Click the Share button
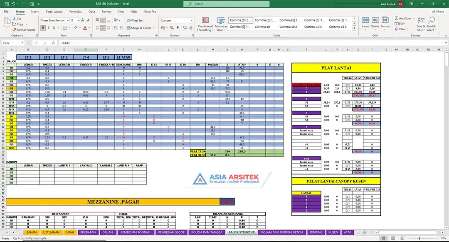The height and width of the screenshot is (242, 449). point(438,12)
